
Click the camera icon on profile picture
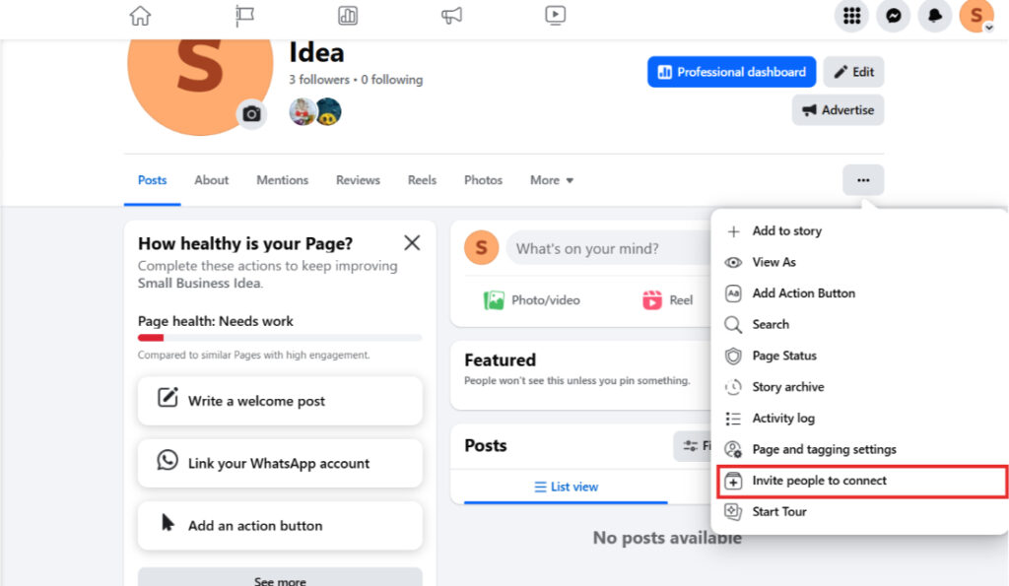[x=251, y=114]
